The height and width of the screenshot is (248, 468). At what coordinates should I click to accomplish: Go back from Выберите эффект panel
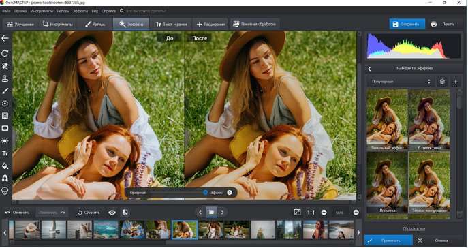[369, 69]
